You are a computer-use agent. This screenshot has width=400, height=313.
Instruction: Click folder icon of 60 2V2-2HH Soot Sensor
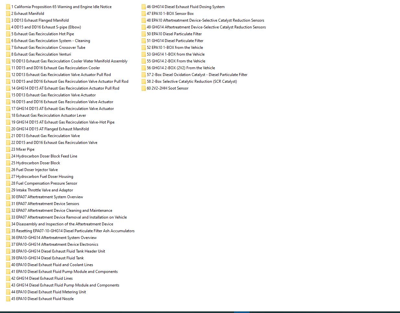(x=144, y=88)
